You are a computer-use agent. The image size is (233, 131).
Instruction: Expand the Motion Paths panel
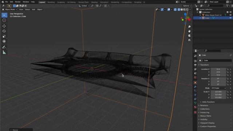click(x=205, y=116)
